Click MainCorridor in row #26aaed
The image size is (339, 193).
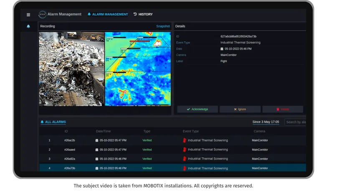click(x=260, y=150)
